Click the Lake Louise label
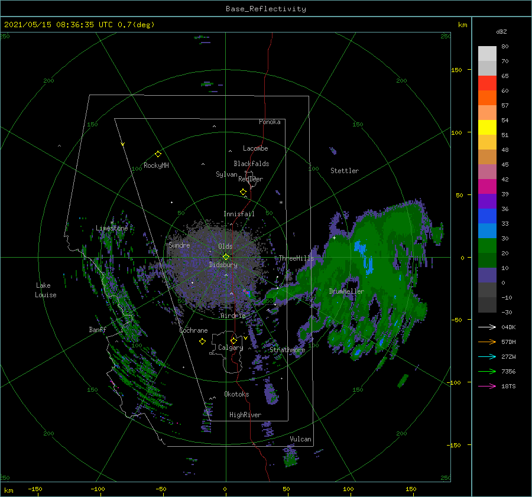This screenshot has height=497, width=532. pyautogui.click(x=46, y=290)
